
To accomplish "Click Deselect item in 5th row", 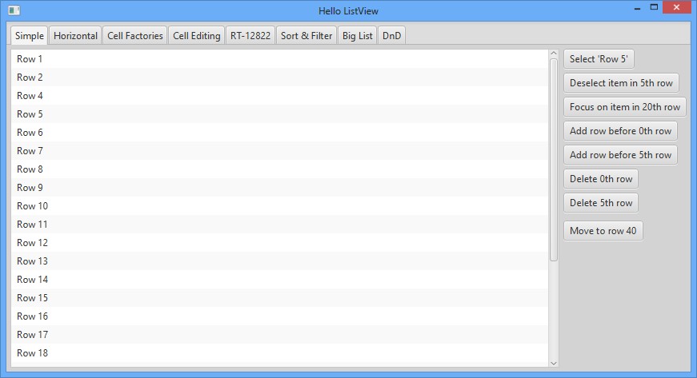I will [x=621, y=83].
